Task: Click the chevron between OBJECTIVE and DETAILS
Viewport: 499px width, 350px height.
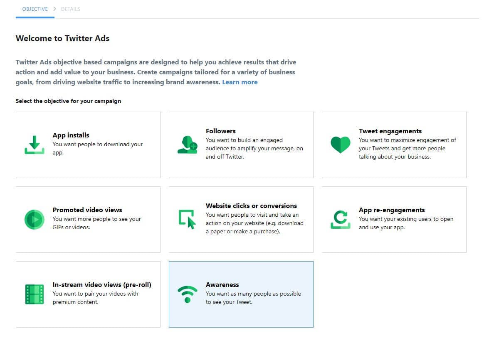Action: pyautogui.click(x=54, y=8)
